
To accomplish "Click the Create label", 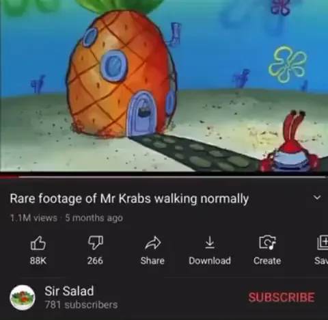I will (267, 261).
